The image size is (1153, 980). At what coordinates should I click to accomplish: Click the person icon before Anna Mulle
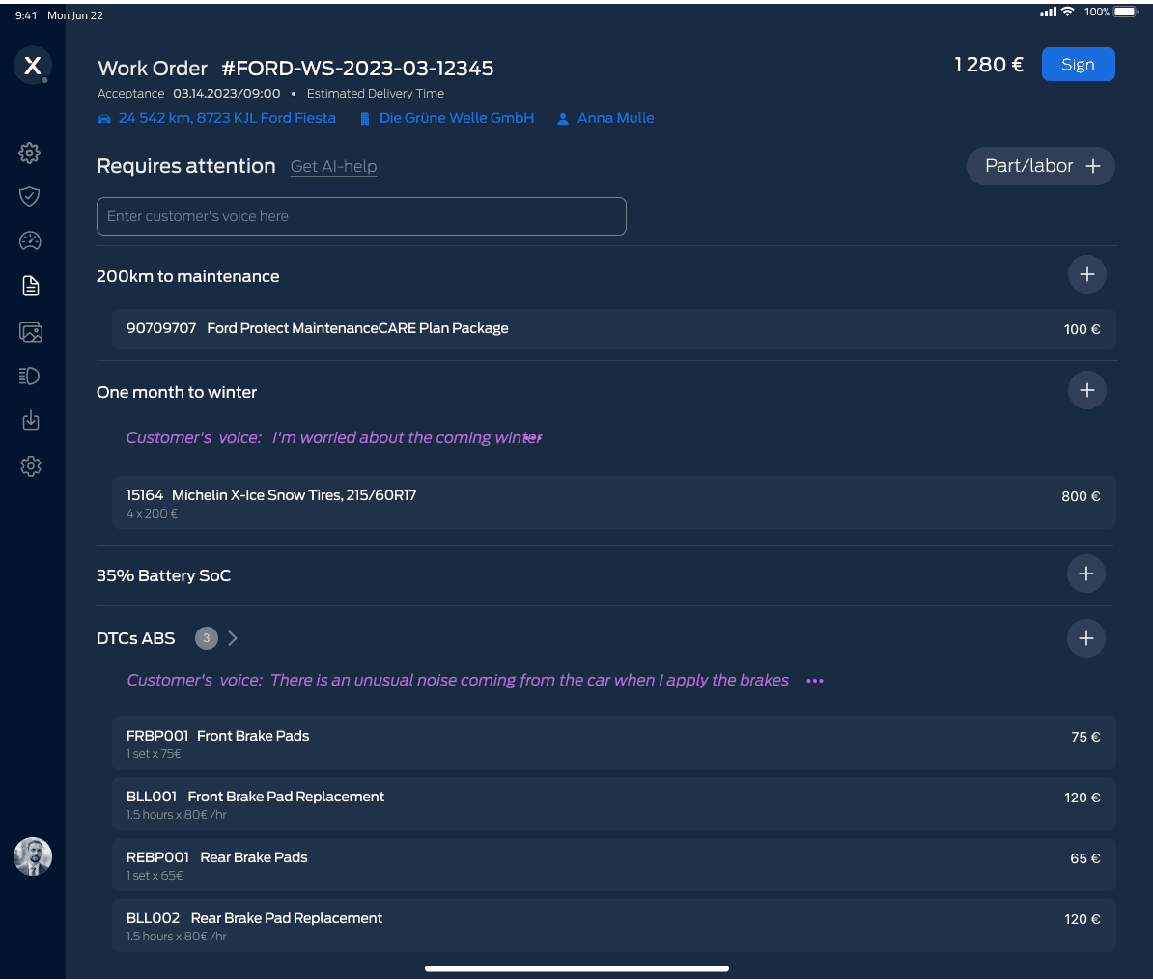point(563,119)
